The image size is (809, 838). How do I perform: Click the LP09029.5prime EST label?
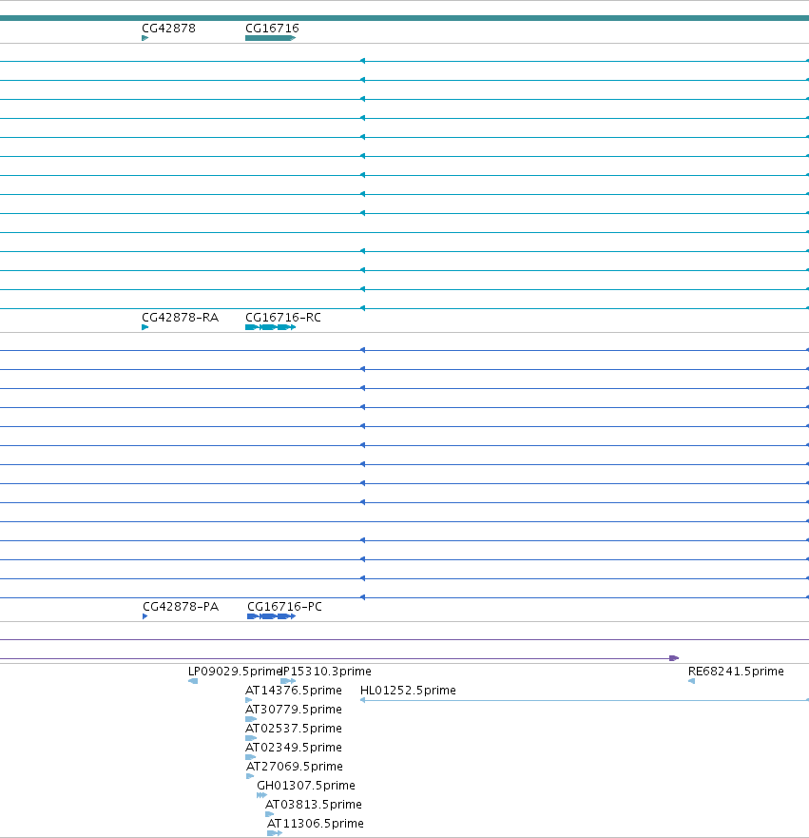[234, 672]
